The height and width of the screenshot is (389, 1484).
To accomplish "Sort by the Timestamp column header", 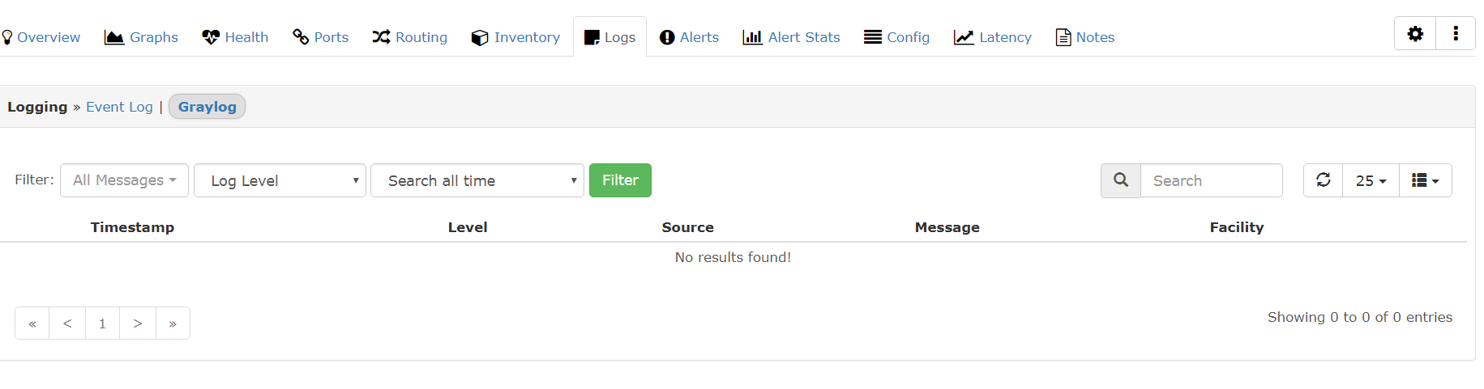I will 132,227.
